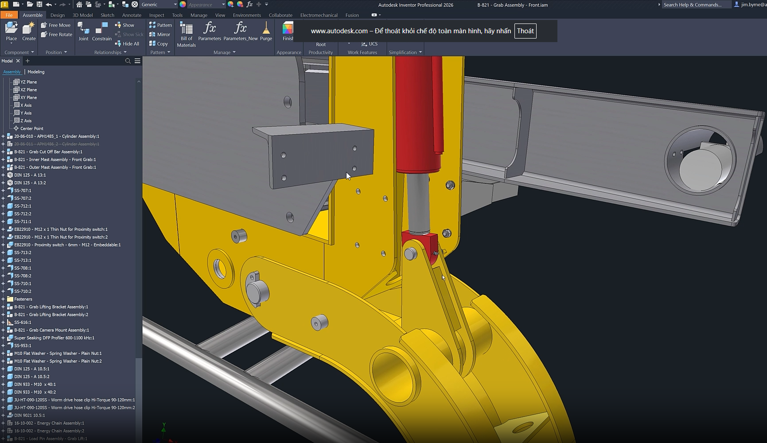Click the Create component tool
This screenshot has height=443, width=767.
[29, 31]
